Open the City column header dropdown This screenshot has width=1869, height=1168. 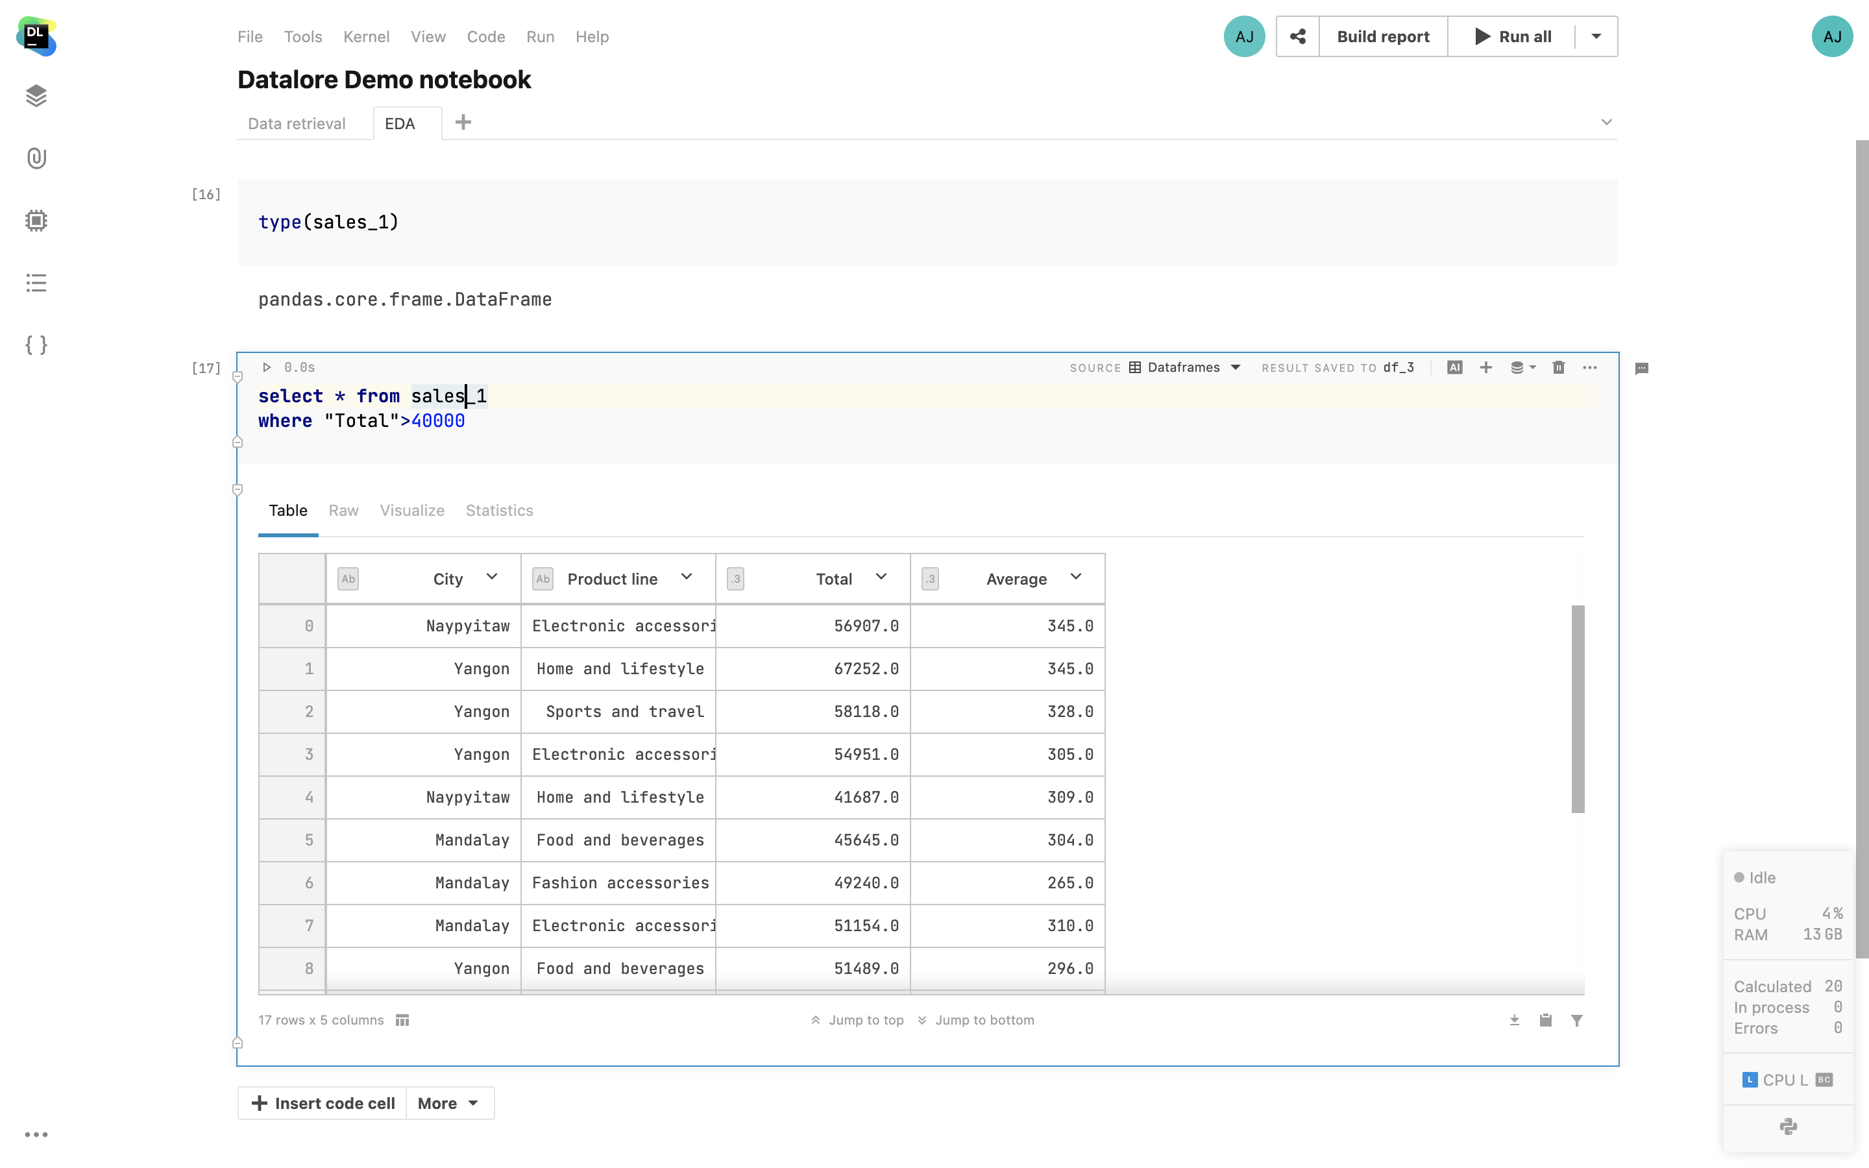click(x=492, y=577)
